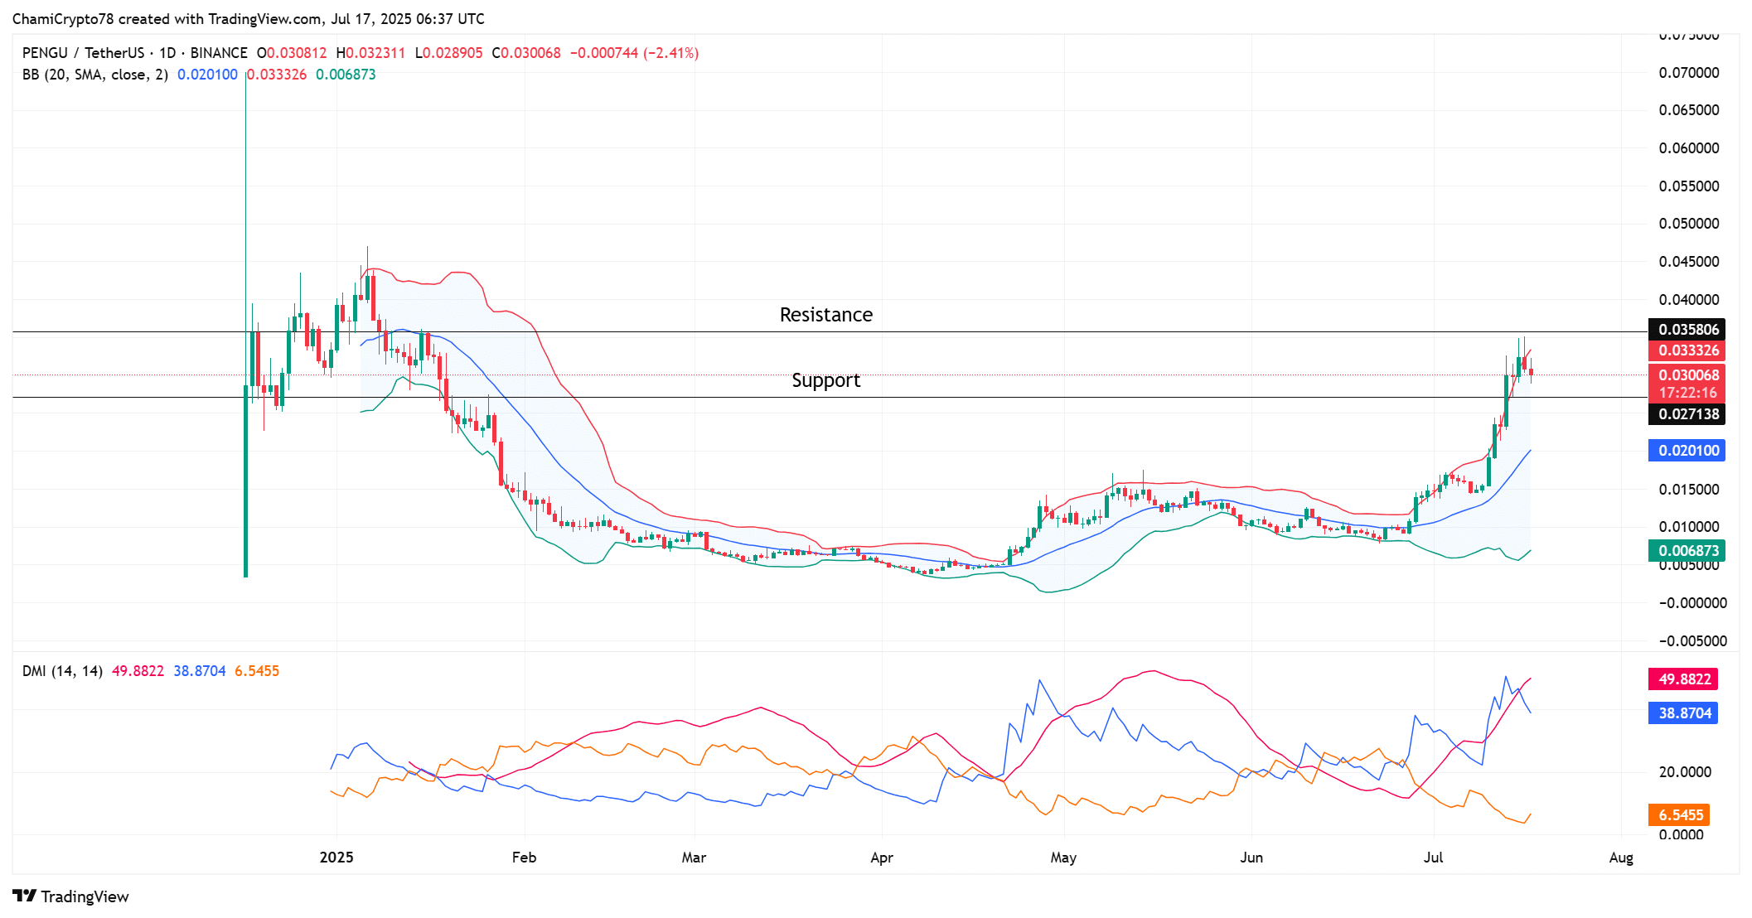The width and height of the screenshot is (1752, 918).
Task: Click the orange 6.5455 DMI value tag
Action: pyautogui.click(x=1679, y=815)
